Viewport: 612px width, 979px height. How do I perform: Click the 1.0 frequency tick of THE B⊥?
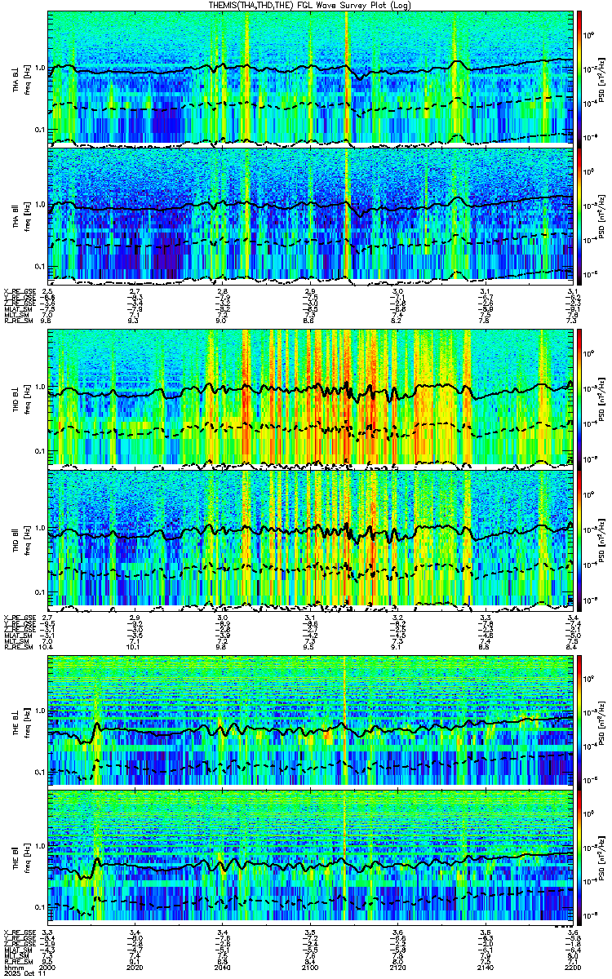[41, 711]
